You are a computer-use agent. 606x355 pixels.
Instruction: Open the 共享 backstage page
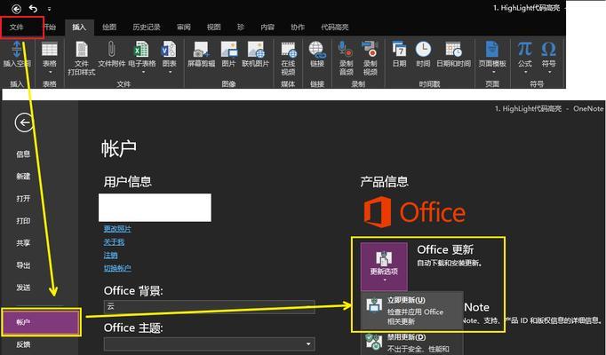(23, 243)
